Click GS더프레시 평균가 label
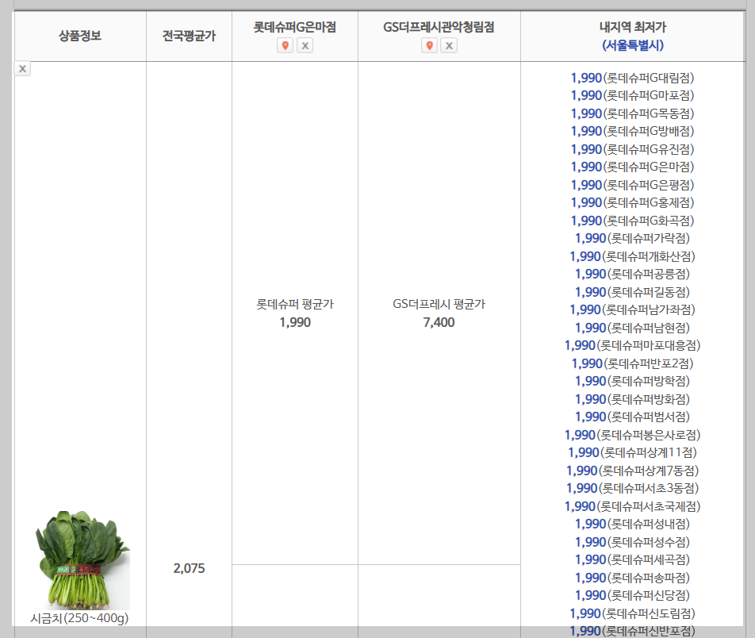755x638 pixels. click(x=439, y=304)
